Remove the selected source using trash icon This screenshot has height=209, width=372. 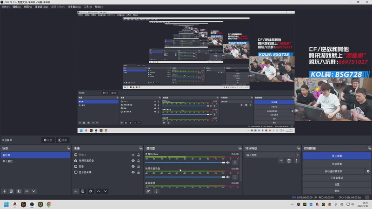tap(83, 191)
